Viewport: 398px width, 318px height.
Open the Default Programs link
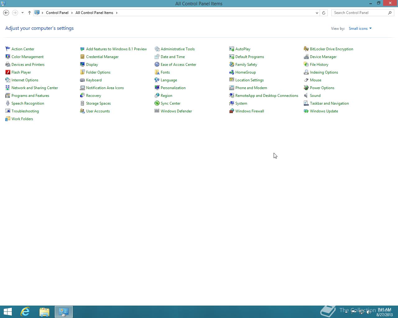click(x=250, y=57)
